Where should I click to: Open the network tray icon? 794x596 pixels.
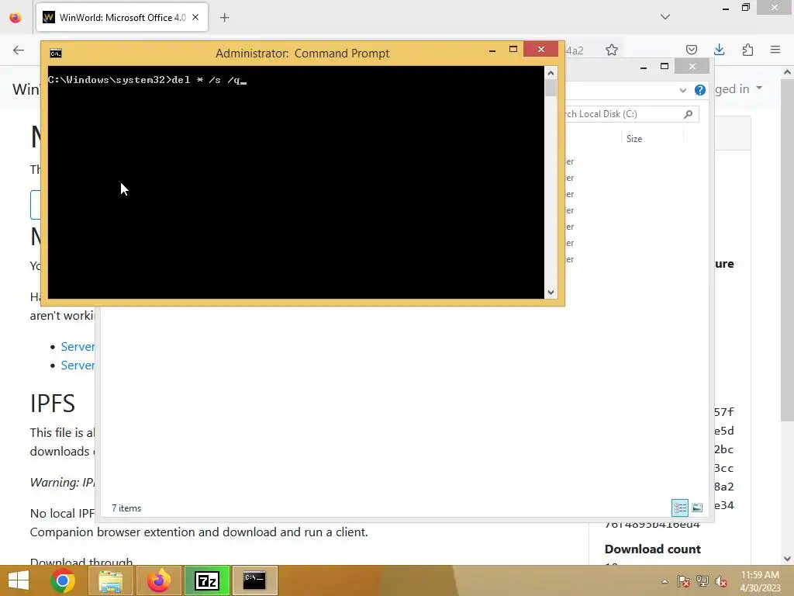point(703,581)
